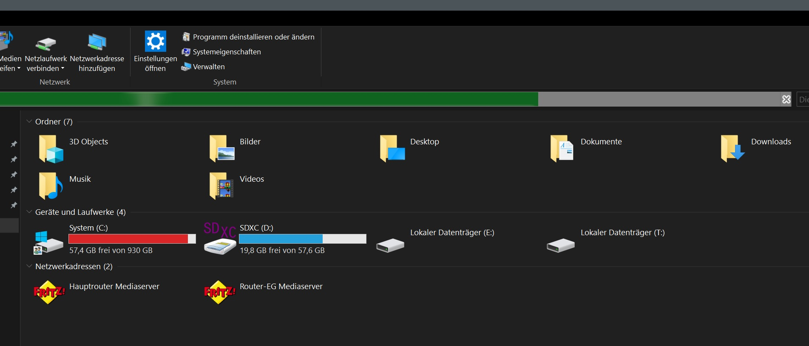This screenshot has width=809, height=346.
Task: Collapse the Ordner (7) group
Action: [29, 121]
